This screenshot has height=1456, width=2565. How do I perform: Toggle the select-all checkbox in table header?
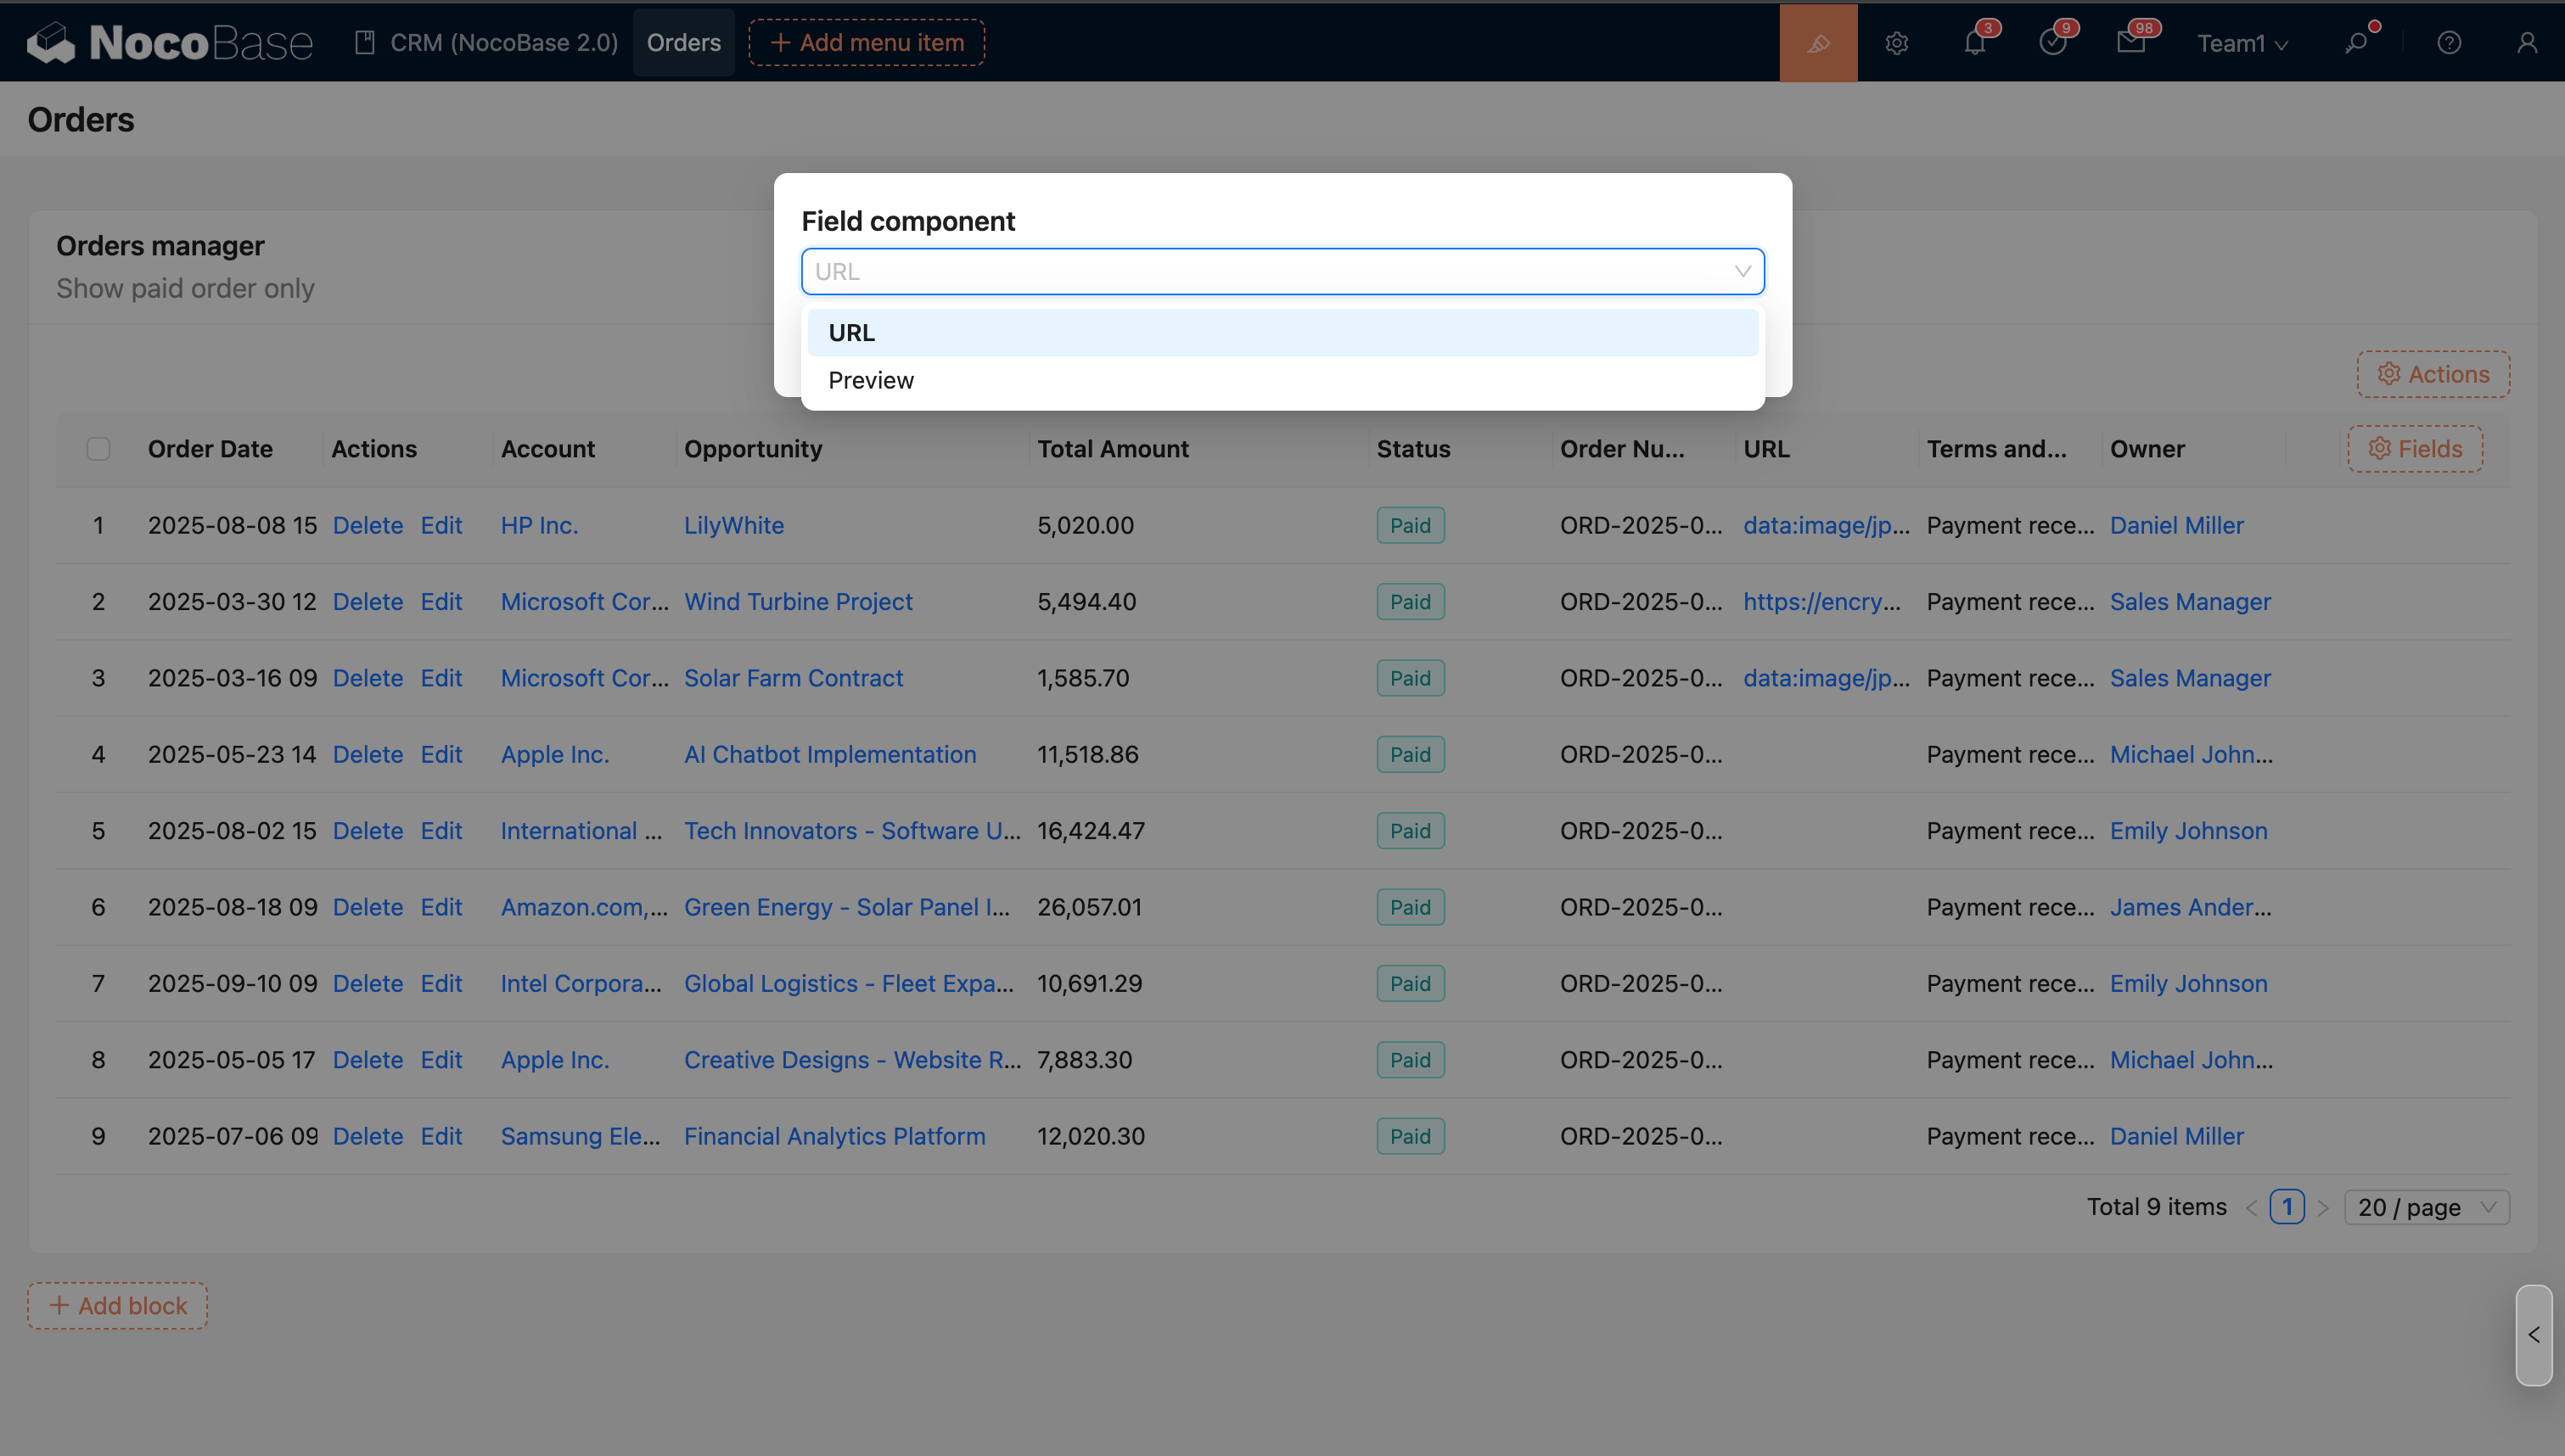(x=98, y=449)
